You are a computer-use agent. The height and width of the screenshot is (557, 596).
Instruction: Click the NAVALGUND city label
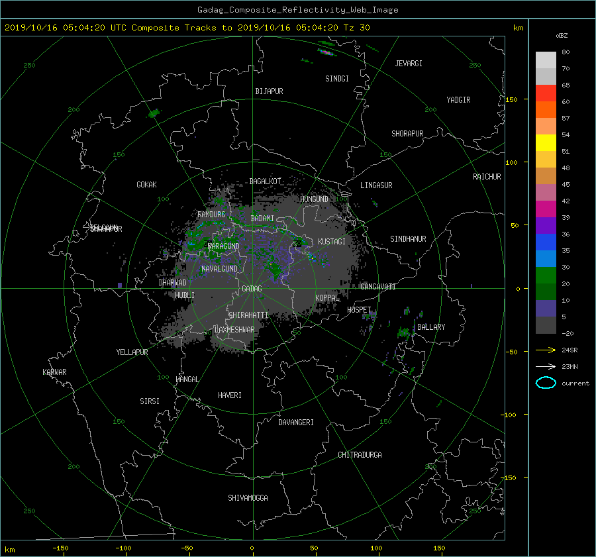(219, 269)
